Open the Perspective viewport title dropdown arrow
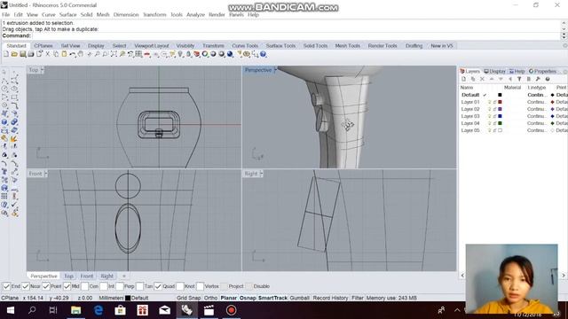The height and width of the screenshot is (319, 568). 275,70
